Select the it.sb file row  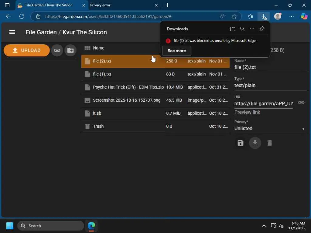click(x=155, y=113)
